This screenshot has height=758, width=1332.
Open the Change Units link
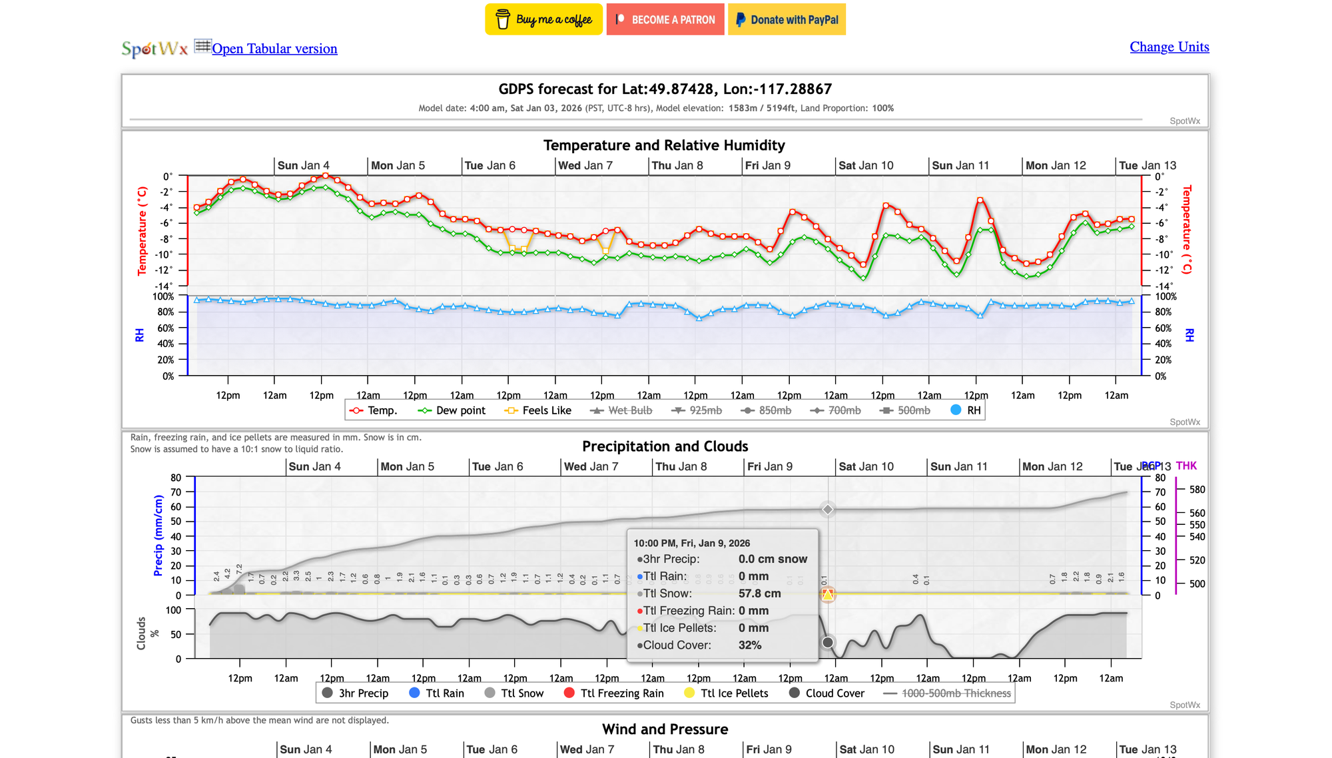pos(1169,47)
